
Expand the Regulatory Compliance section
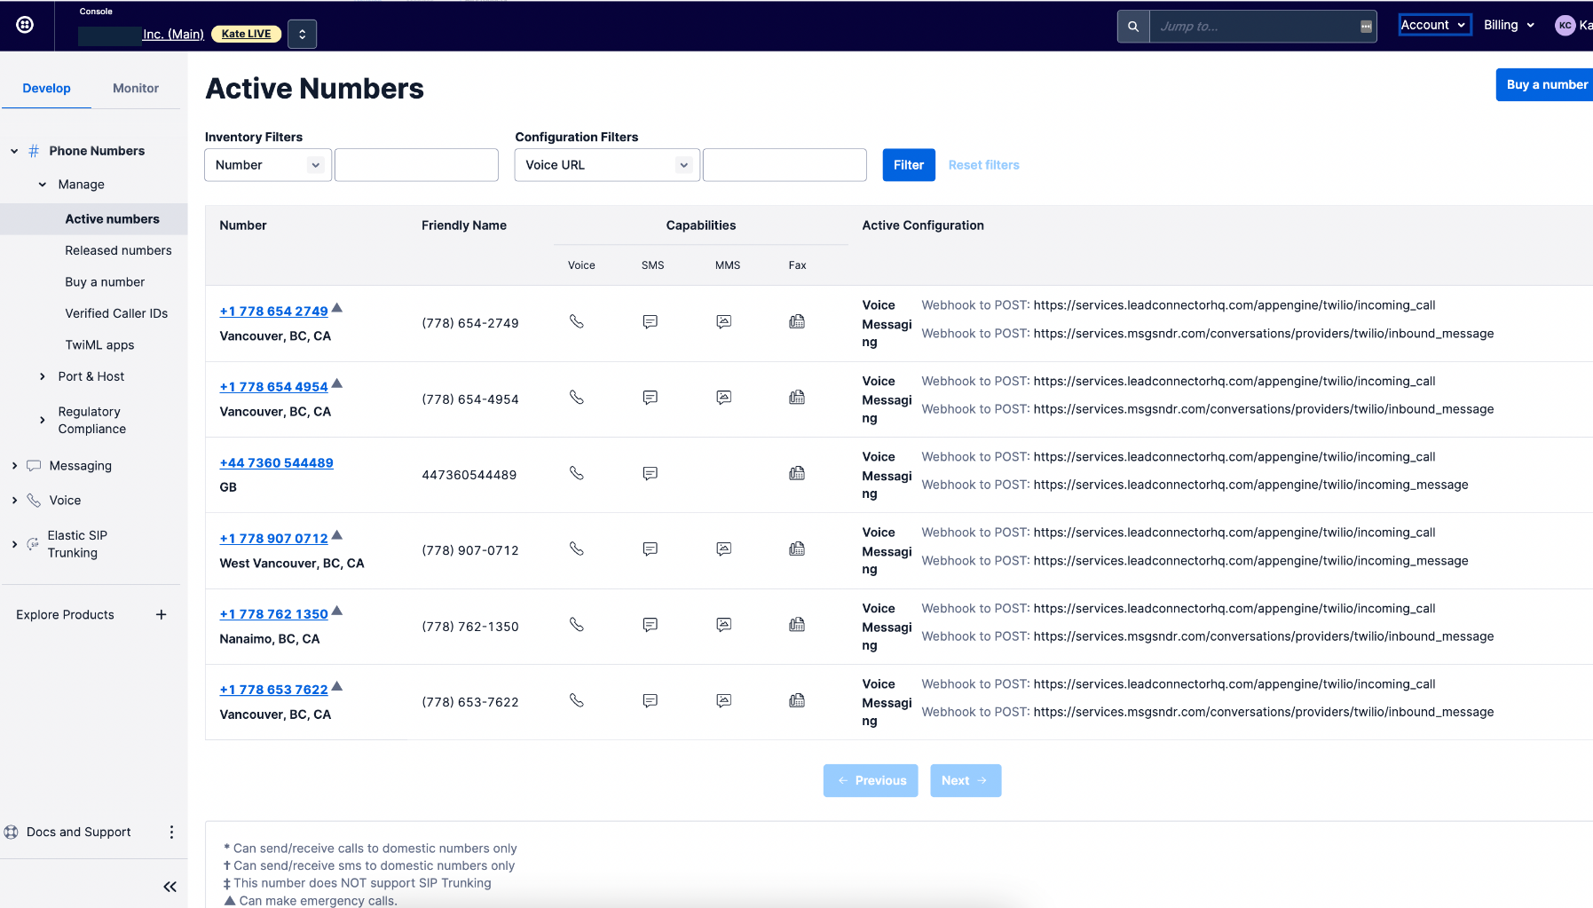coord(43,420)
